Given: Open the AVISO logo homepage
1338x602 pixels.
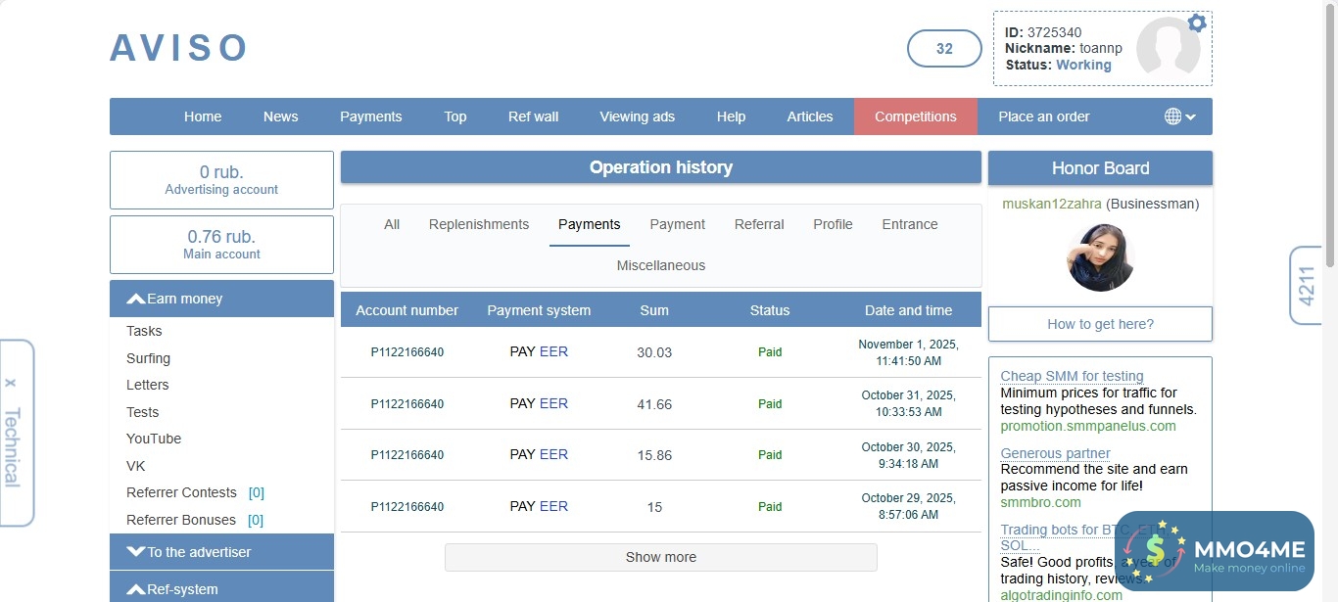Looking at the screenshot, I should 179,48.
